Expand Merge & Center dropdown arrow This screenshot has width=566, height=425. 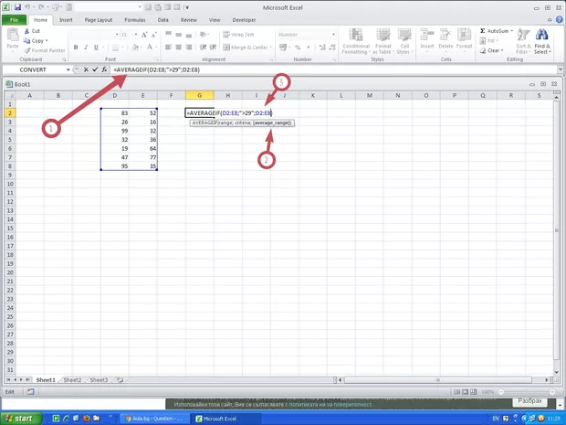[270, 48]
